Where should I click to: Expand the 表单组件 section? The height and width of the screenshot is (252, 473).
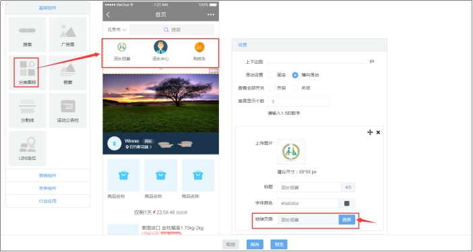point(48,188)
